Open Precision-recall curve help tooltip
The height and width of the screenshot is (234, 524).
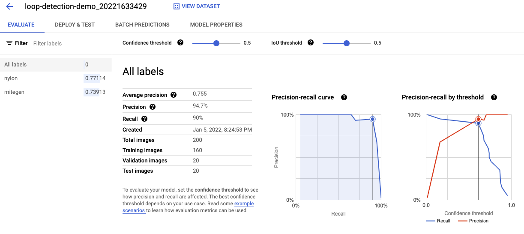click(x=344, y=97)
